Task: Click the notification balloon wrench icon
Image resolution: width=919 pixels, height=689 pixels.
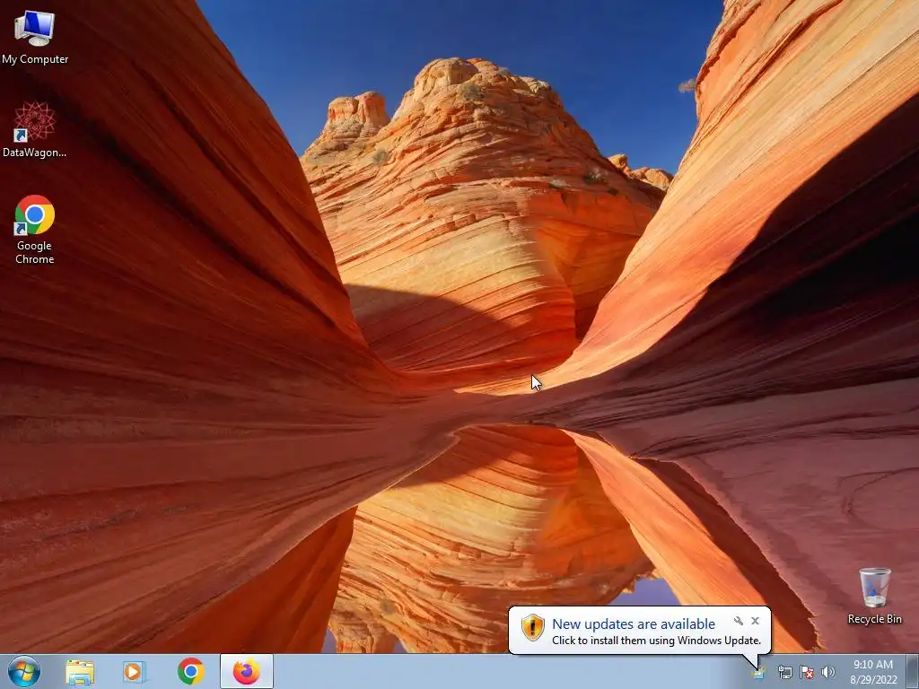Action: pos(739,621)
